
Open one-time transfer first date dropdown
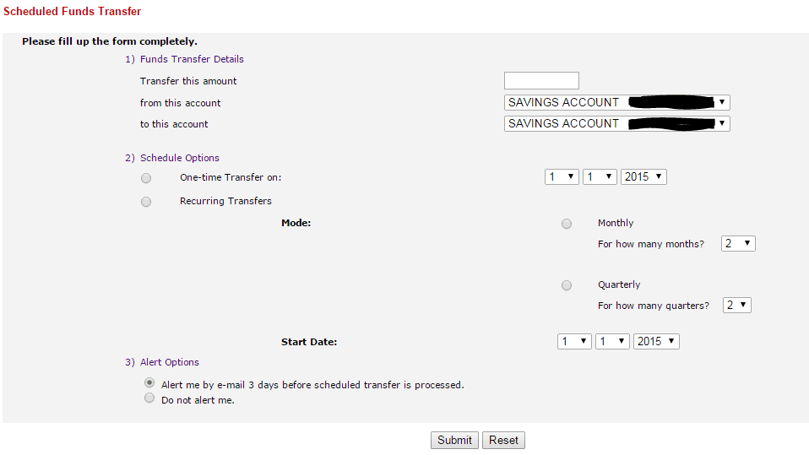(x=562, y=177)
